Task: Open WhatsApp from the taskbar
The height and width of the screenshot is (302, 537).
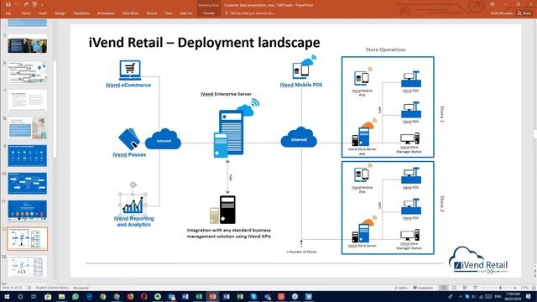Action: 76,296
